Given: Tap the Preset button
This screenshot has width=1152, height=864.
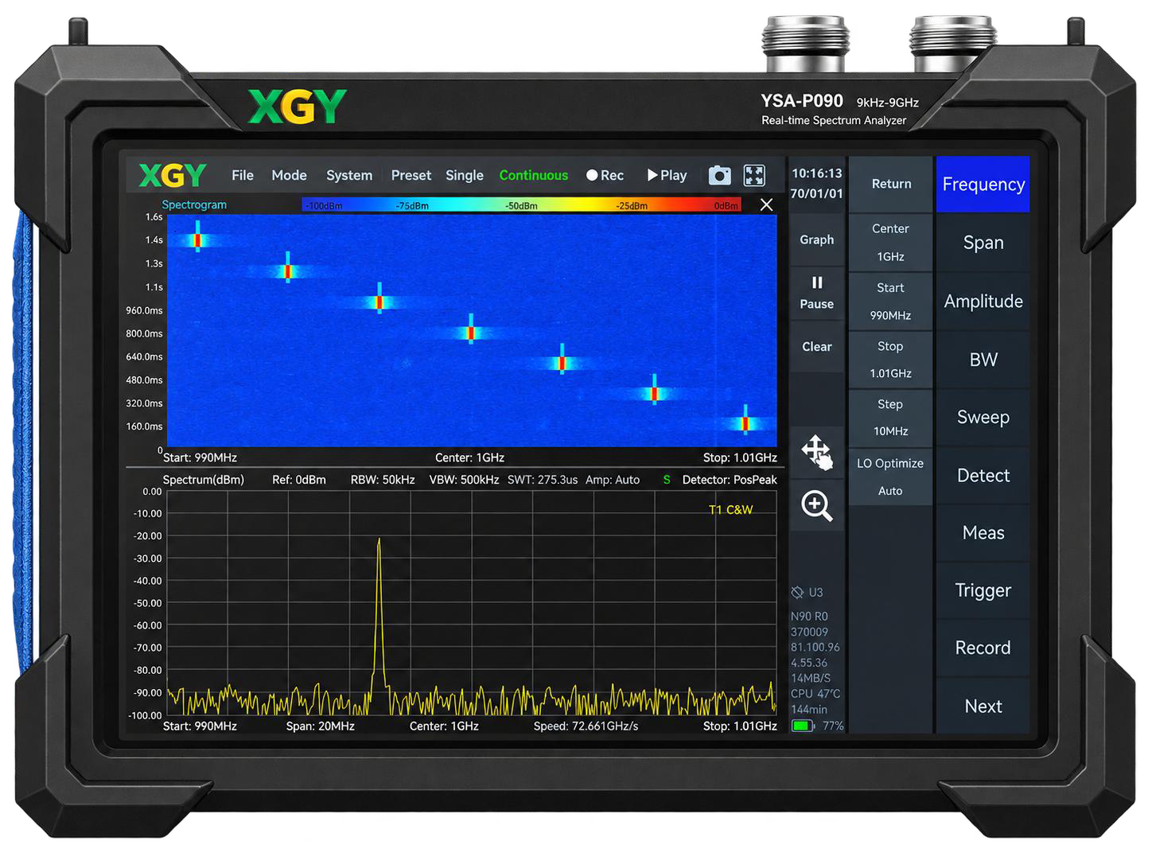Looking at the screenshot, I should [411, 175].
